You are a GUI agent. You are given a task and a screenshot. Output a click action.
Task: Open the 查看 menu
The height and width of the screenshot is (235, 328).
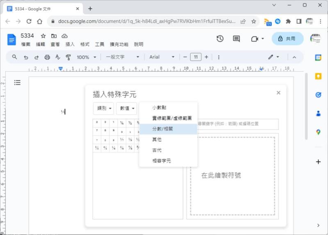click(x=55, y=44)
